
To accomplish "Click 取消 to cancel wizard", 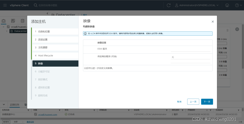I will click(x=179, y=102).
